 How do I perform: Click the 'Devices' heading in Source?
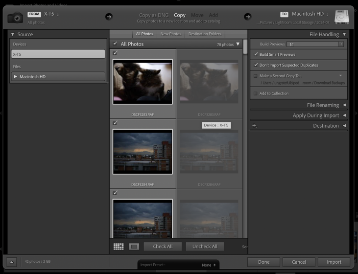20,44
